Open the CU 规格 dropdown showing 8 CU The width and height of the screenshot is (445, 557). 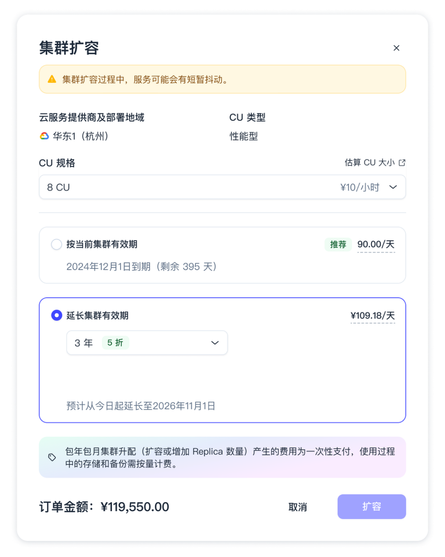point(222,187)
